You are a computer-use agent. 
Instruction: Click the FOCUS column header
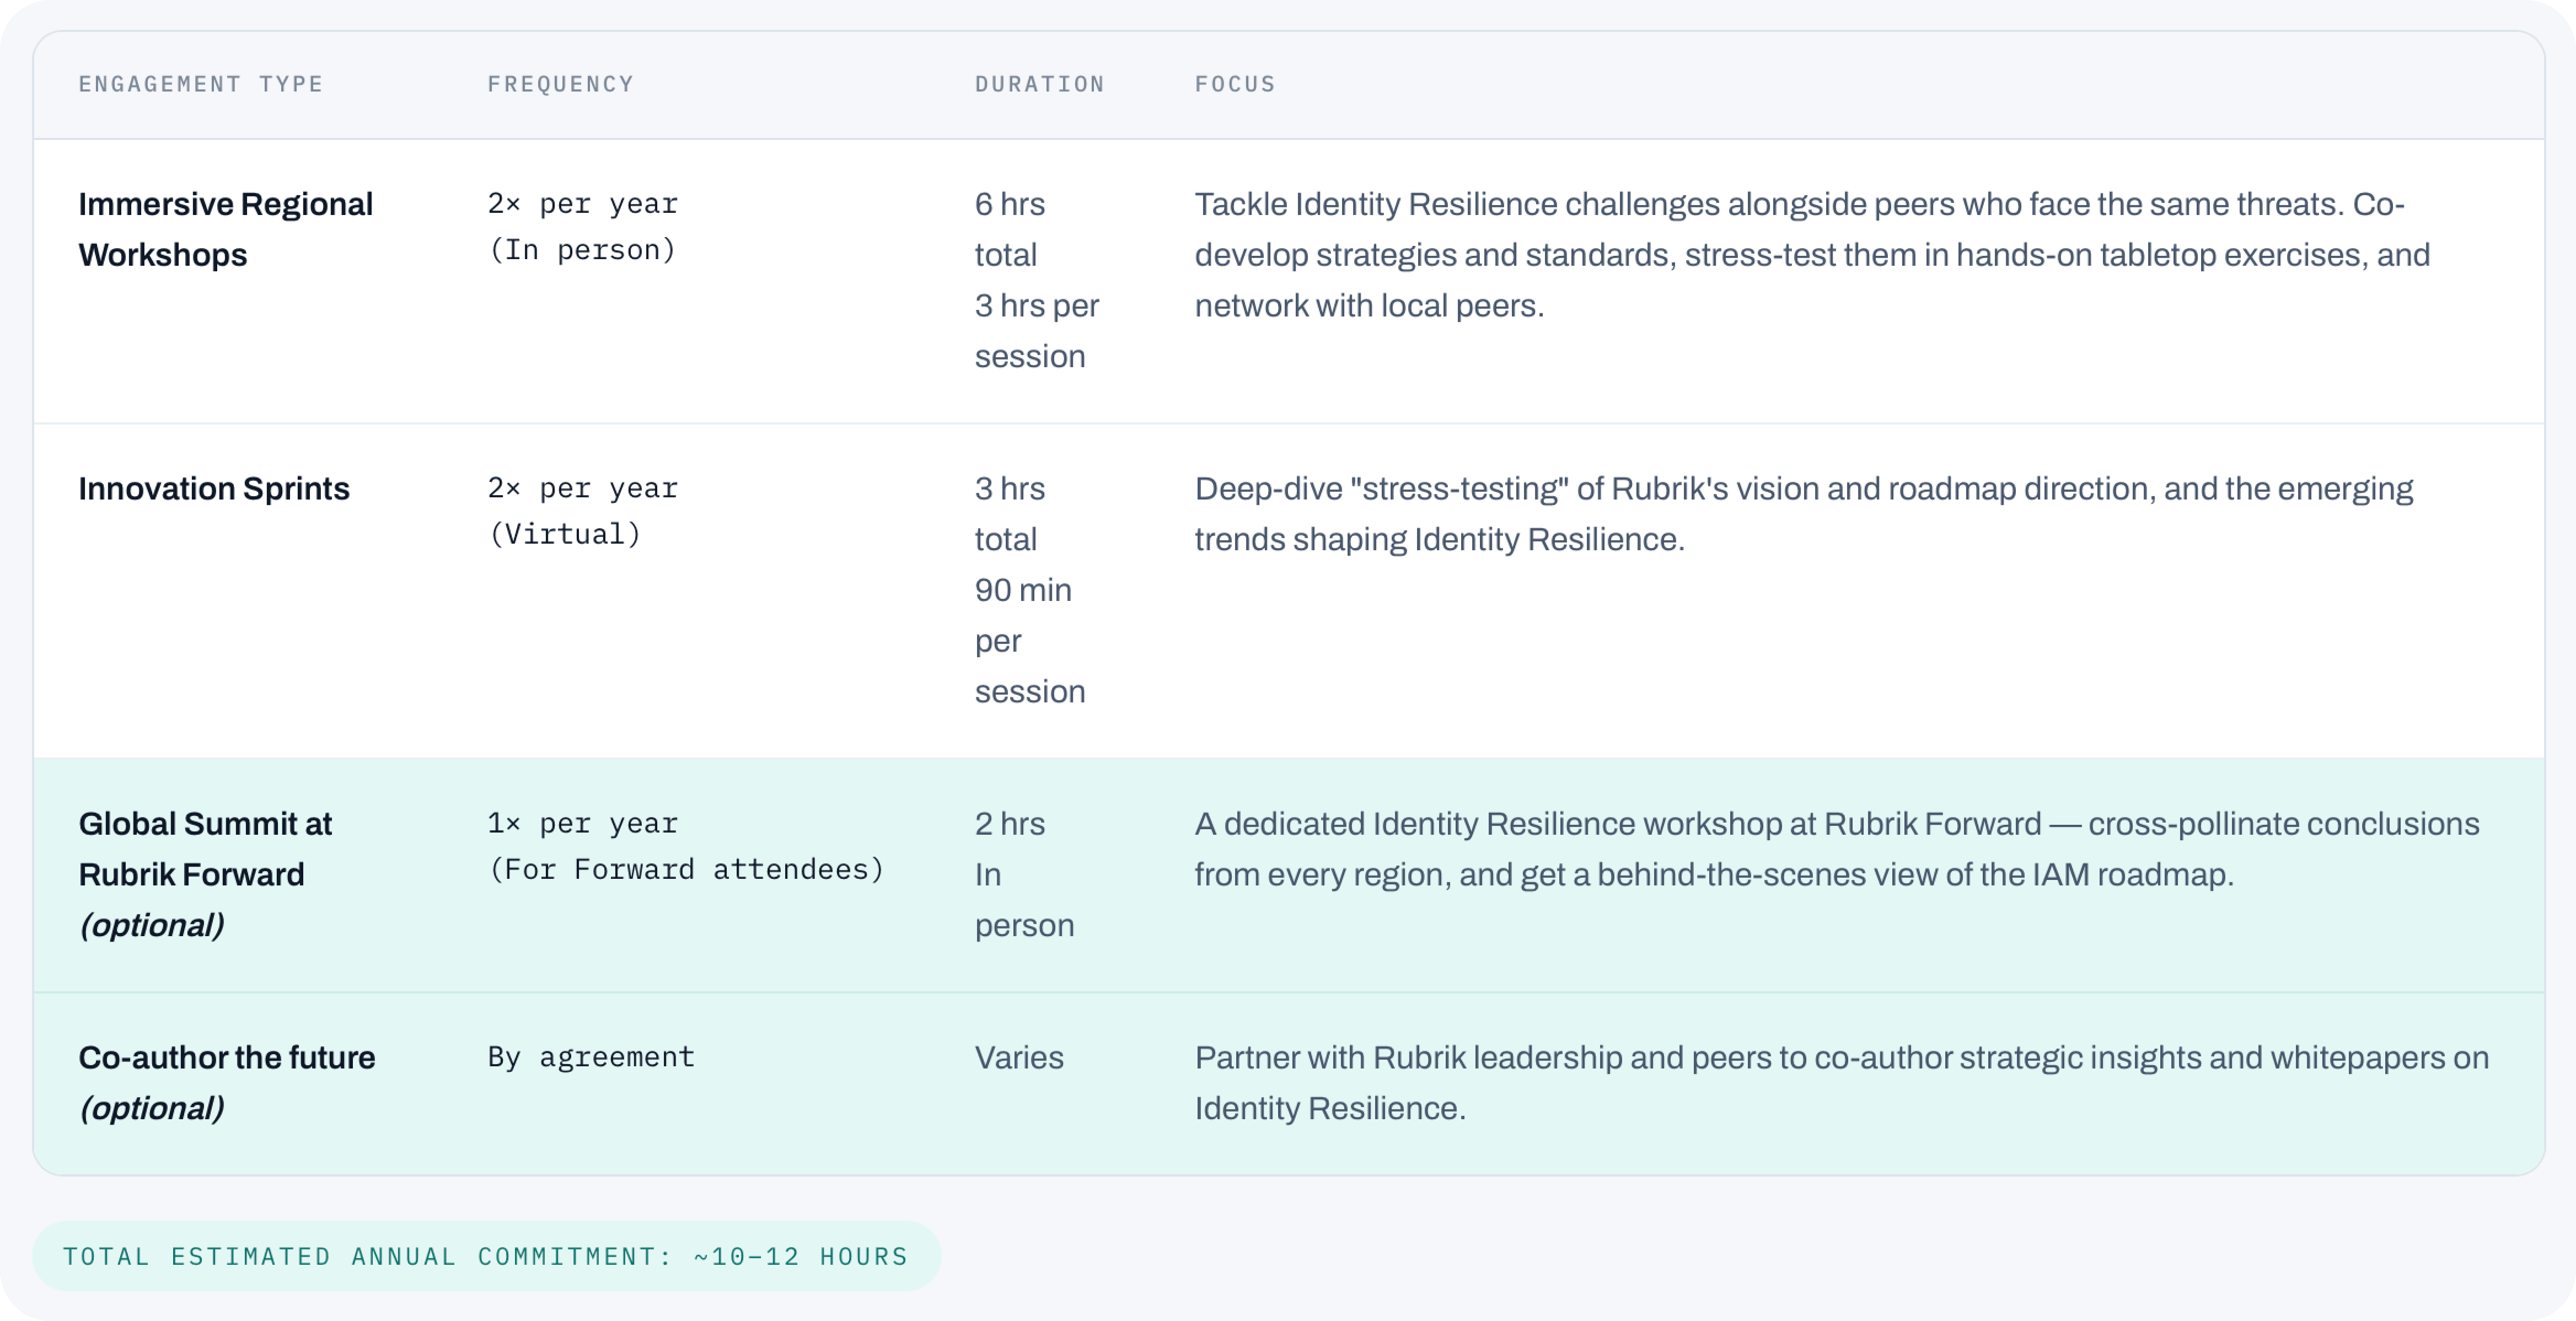1235,84
